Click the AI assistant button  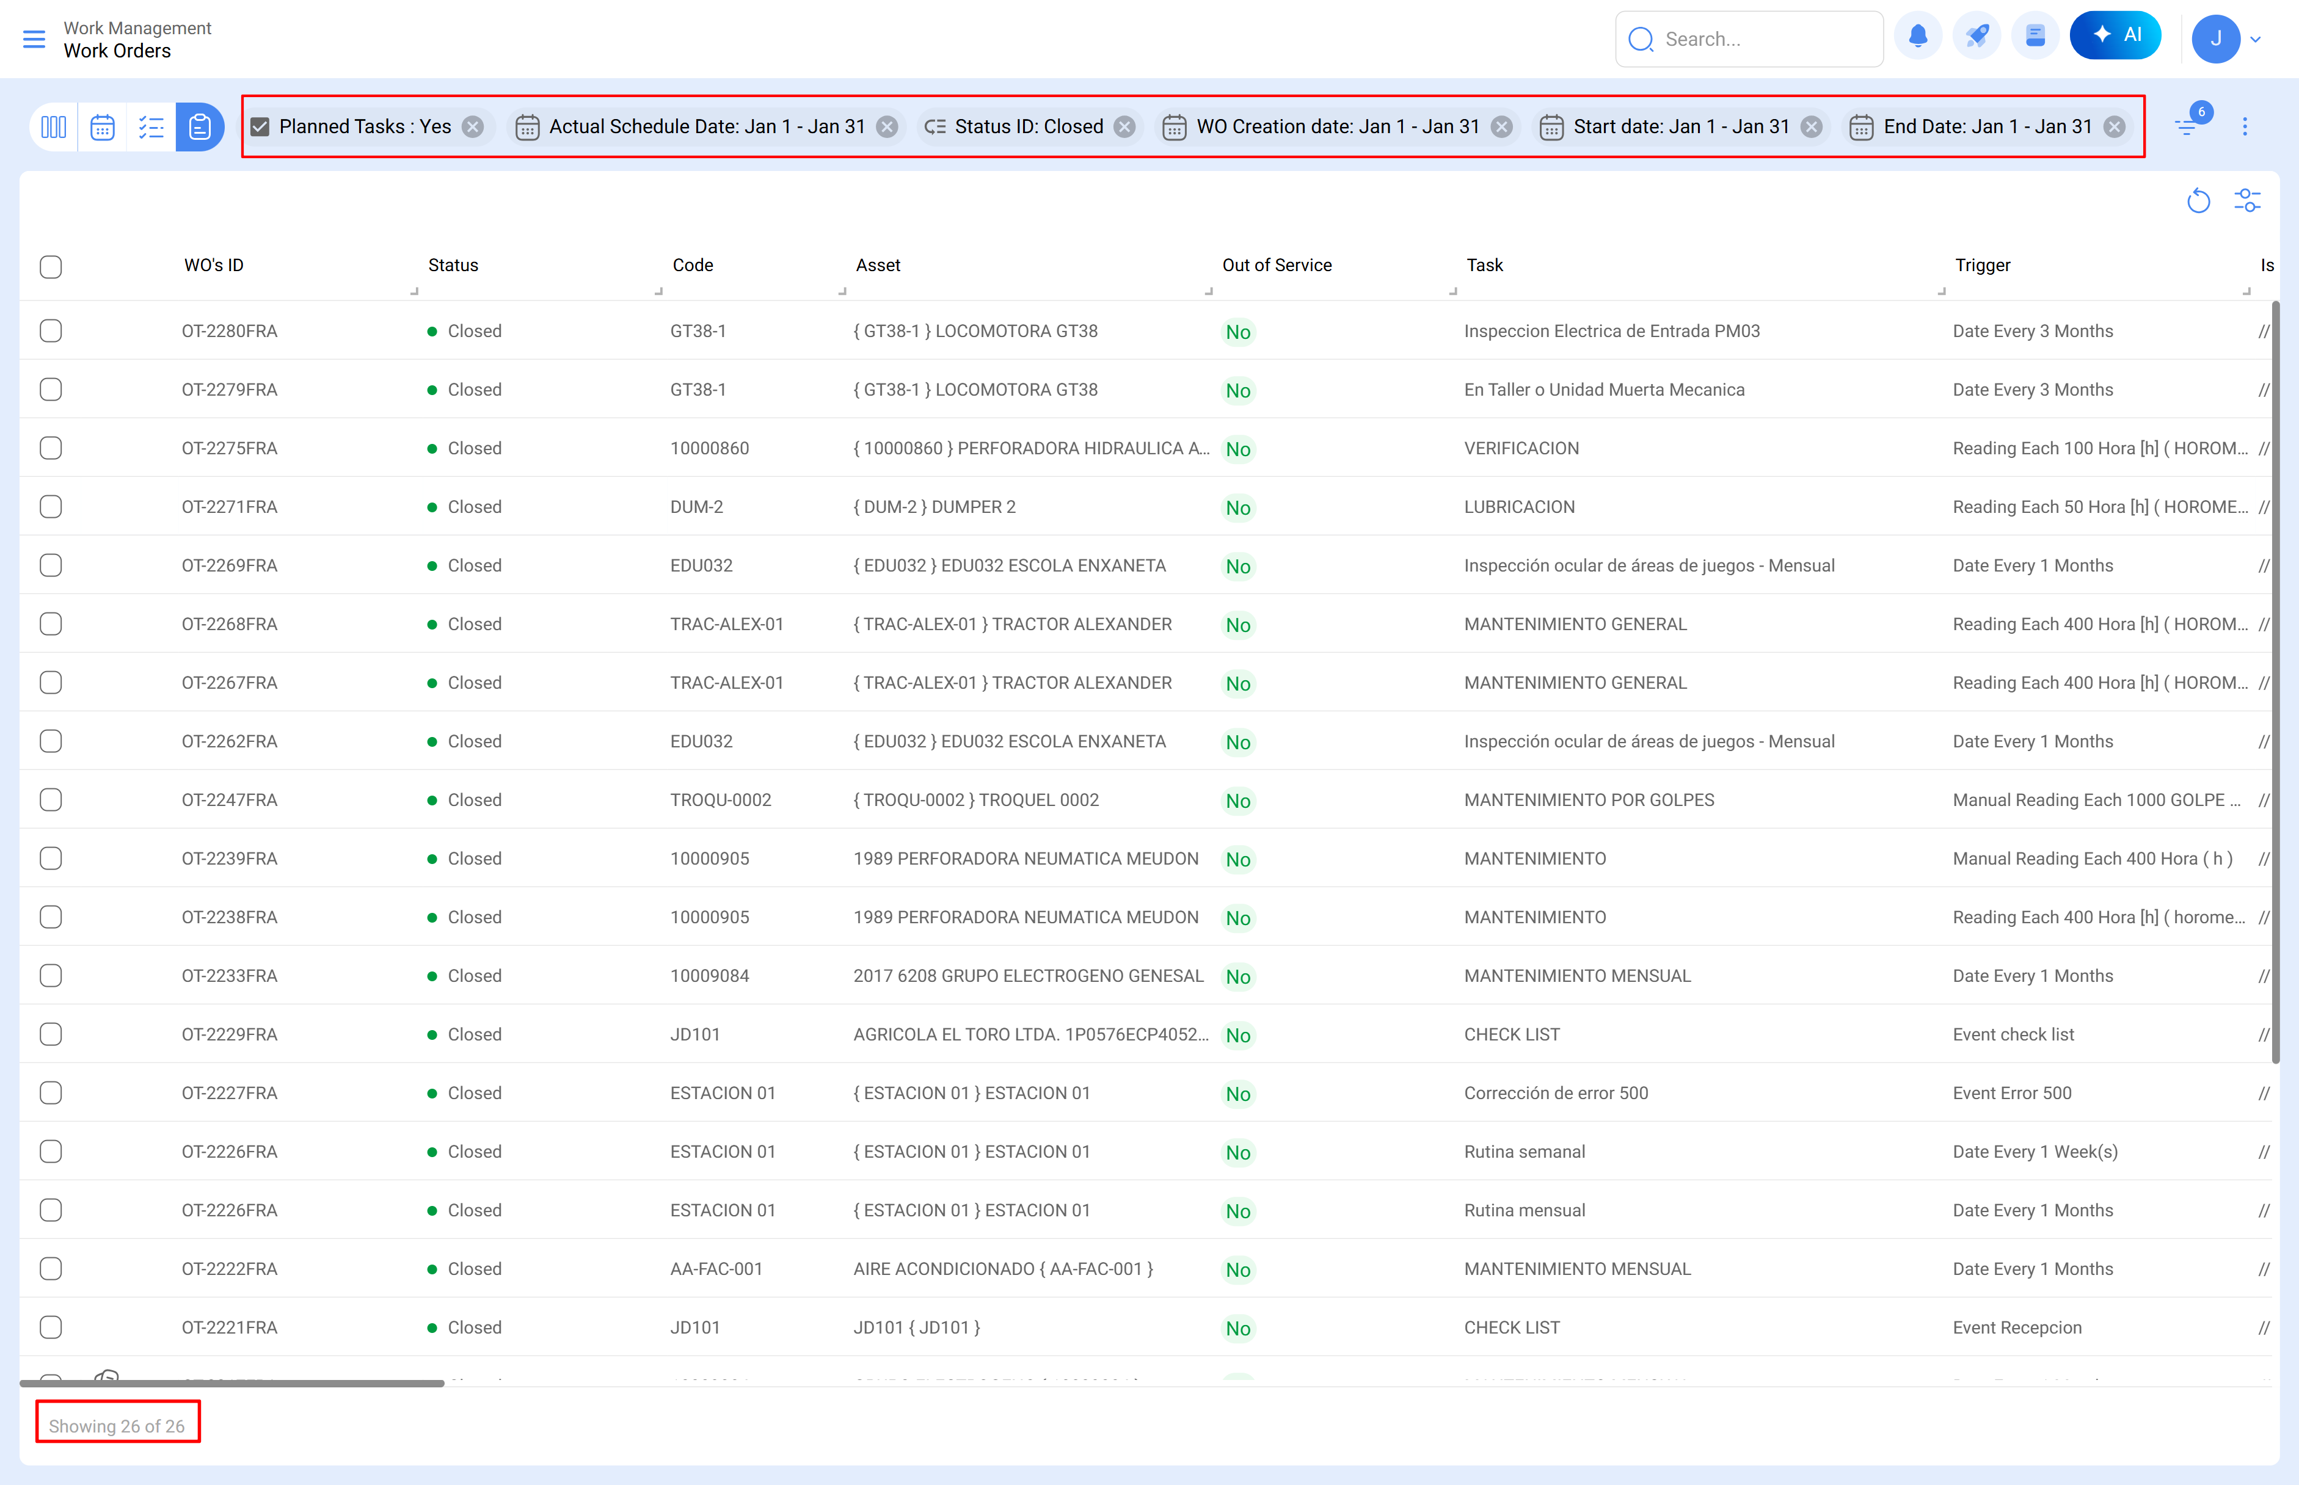(2115, 35)
